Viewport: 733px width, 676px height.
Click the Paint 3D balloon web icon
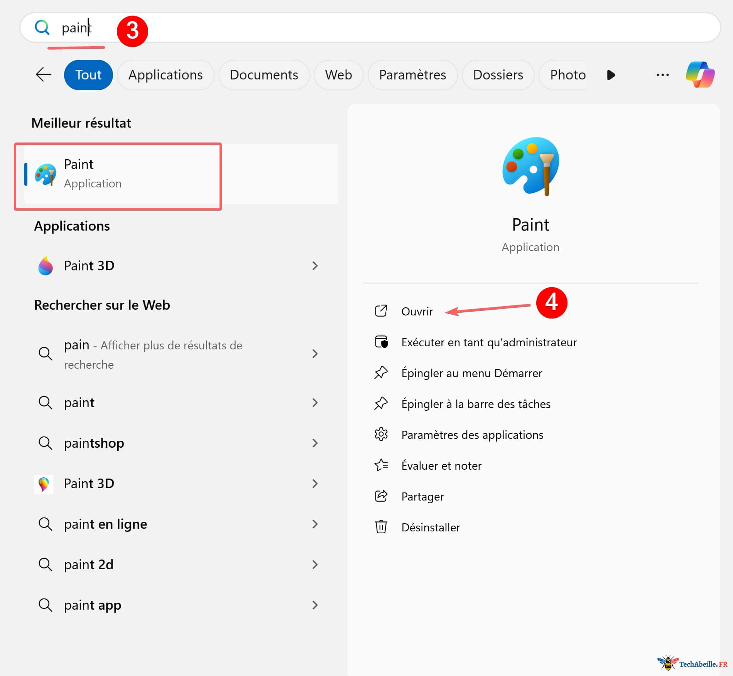pos(44,484)
